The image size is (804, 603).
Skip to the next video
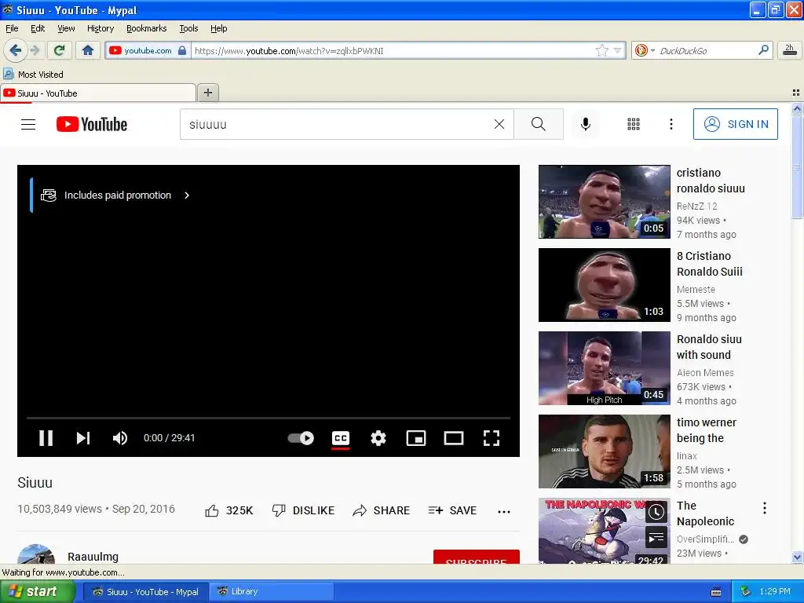point(83,438)
